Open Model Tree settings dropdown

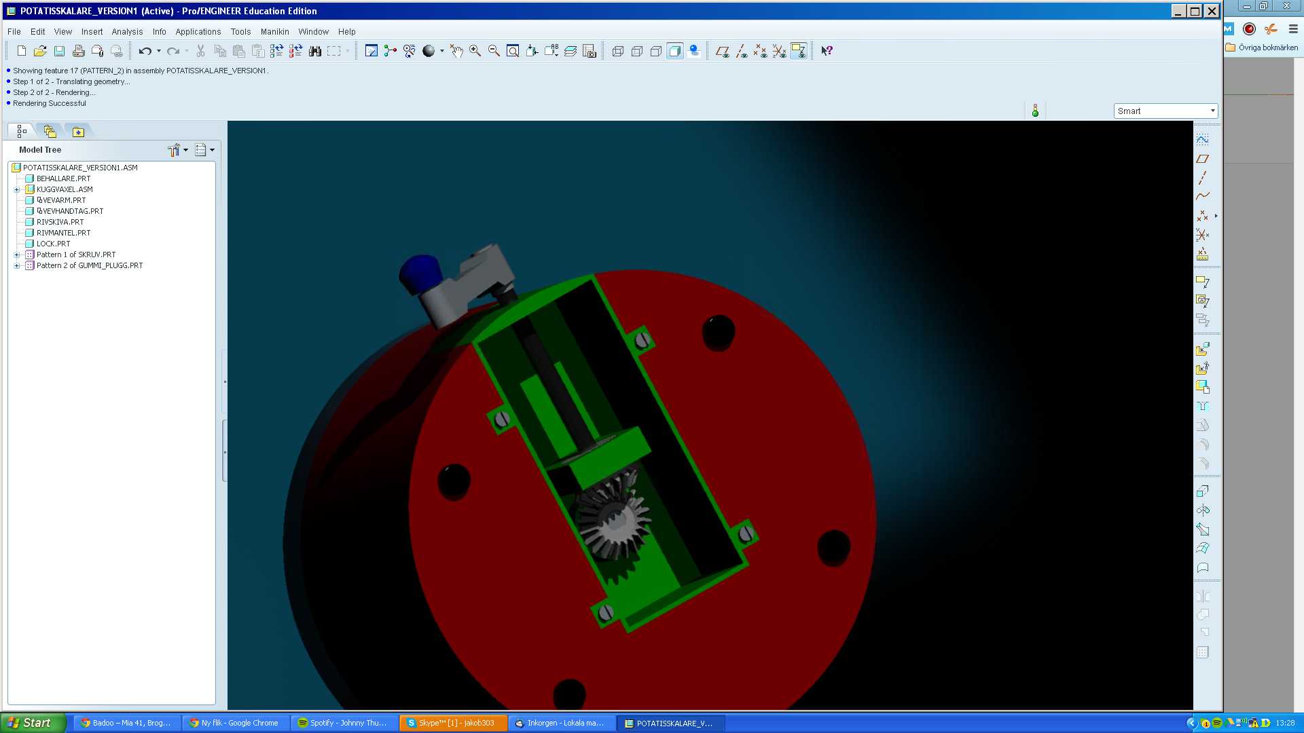pyautogui.click(x=178, y=150)
